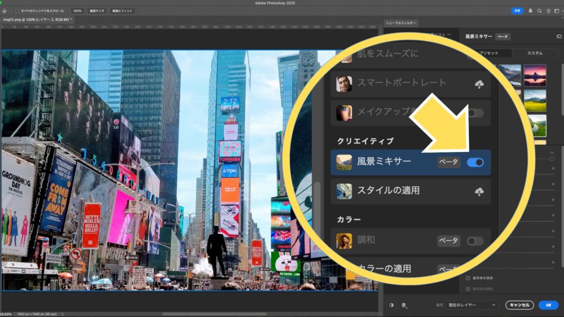The width and height of the screenshot is (564, 317).
Task: Click the notification bell icon
Action: (x=530, y=10)
